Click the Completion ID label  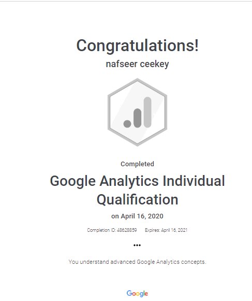[x=101, y=230]
